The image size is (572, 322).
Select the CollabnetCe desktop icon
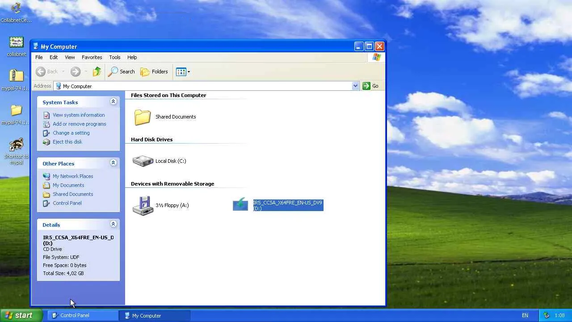pos(16,13)
